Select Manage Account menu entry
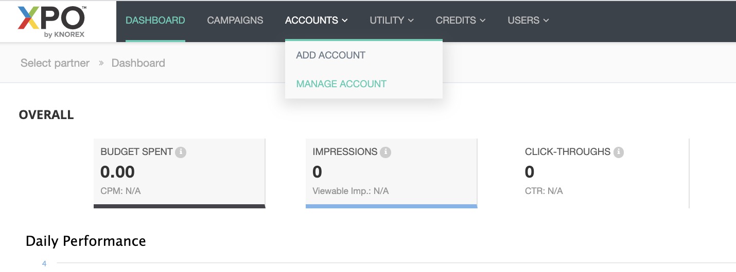Viewport: 736px width, 272px height. tap(341, 84)
